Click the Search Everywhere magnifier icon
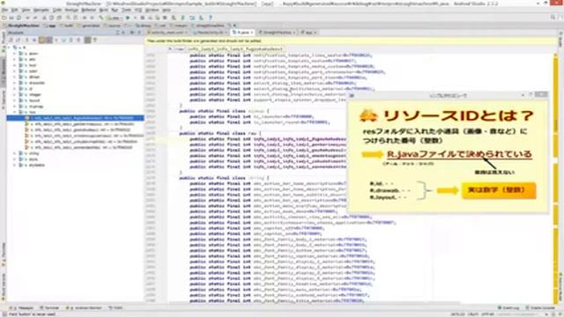This screenshot has width=564, height=317. pyautogui.click(x=553, y=18)
